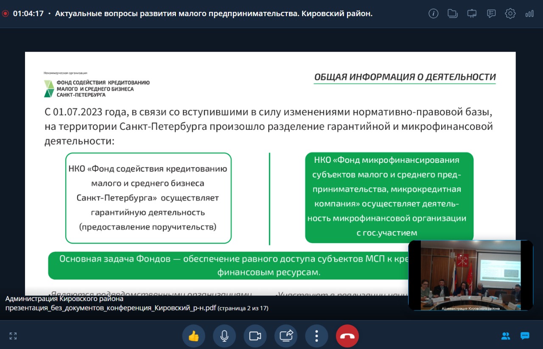Click the green box about 'Фонд микрофинансирования'
The image size is (543, 349).
[389, 198]
